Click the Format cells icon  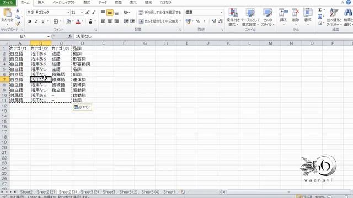coord(308,12)
